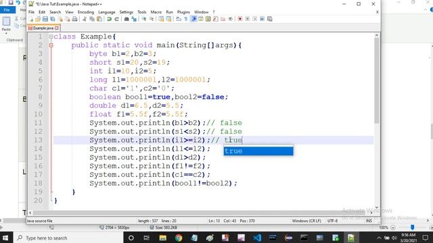Toggle synchronized vertical scrolling icon

pos(161,19)
